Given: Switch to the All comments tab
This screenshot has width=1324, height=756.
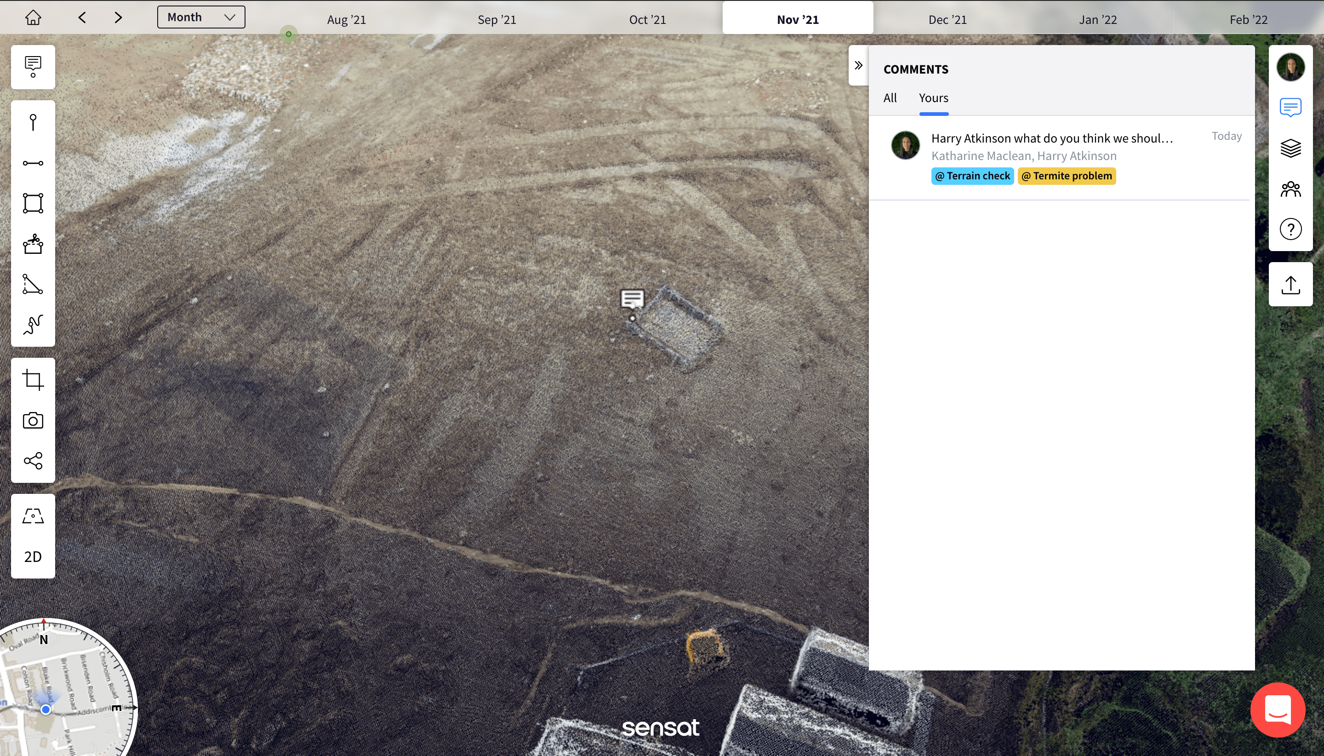Looking at the screenshot, I should (x=890, y=98).
